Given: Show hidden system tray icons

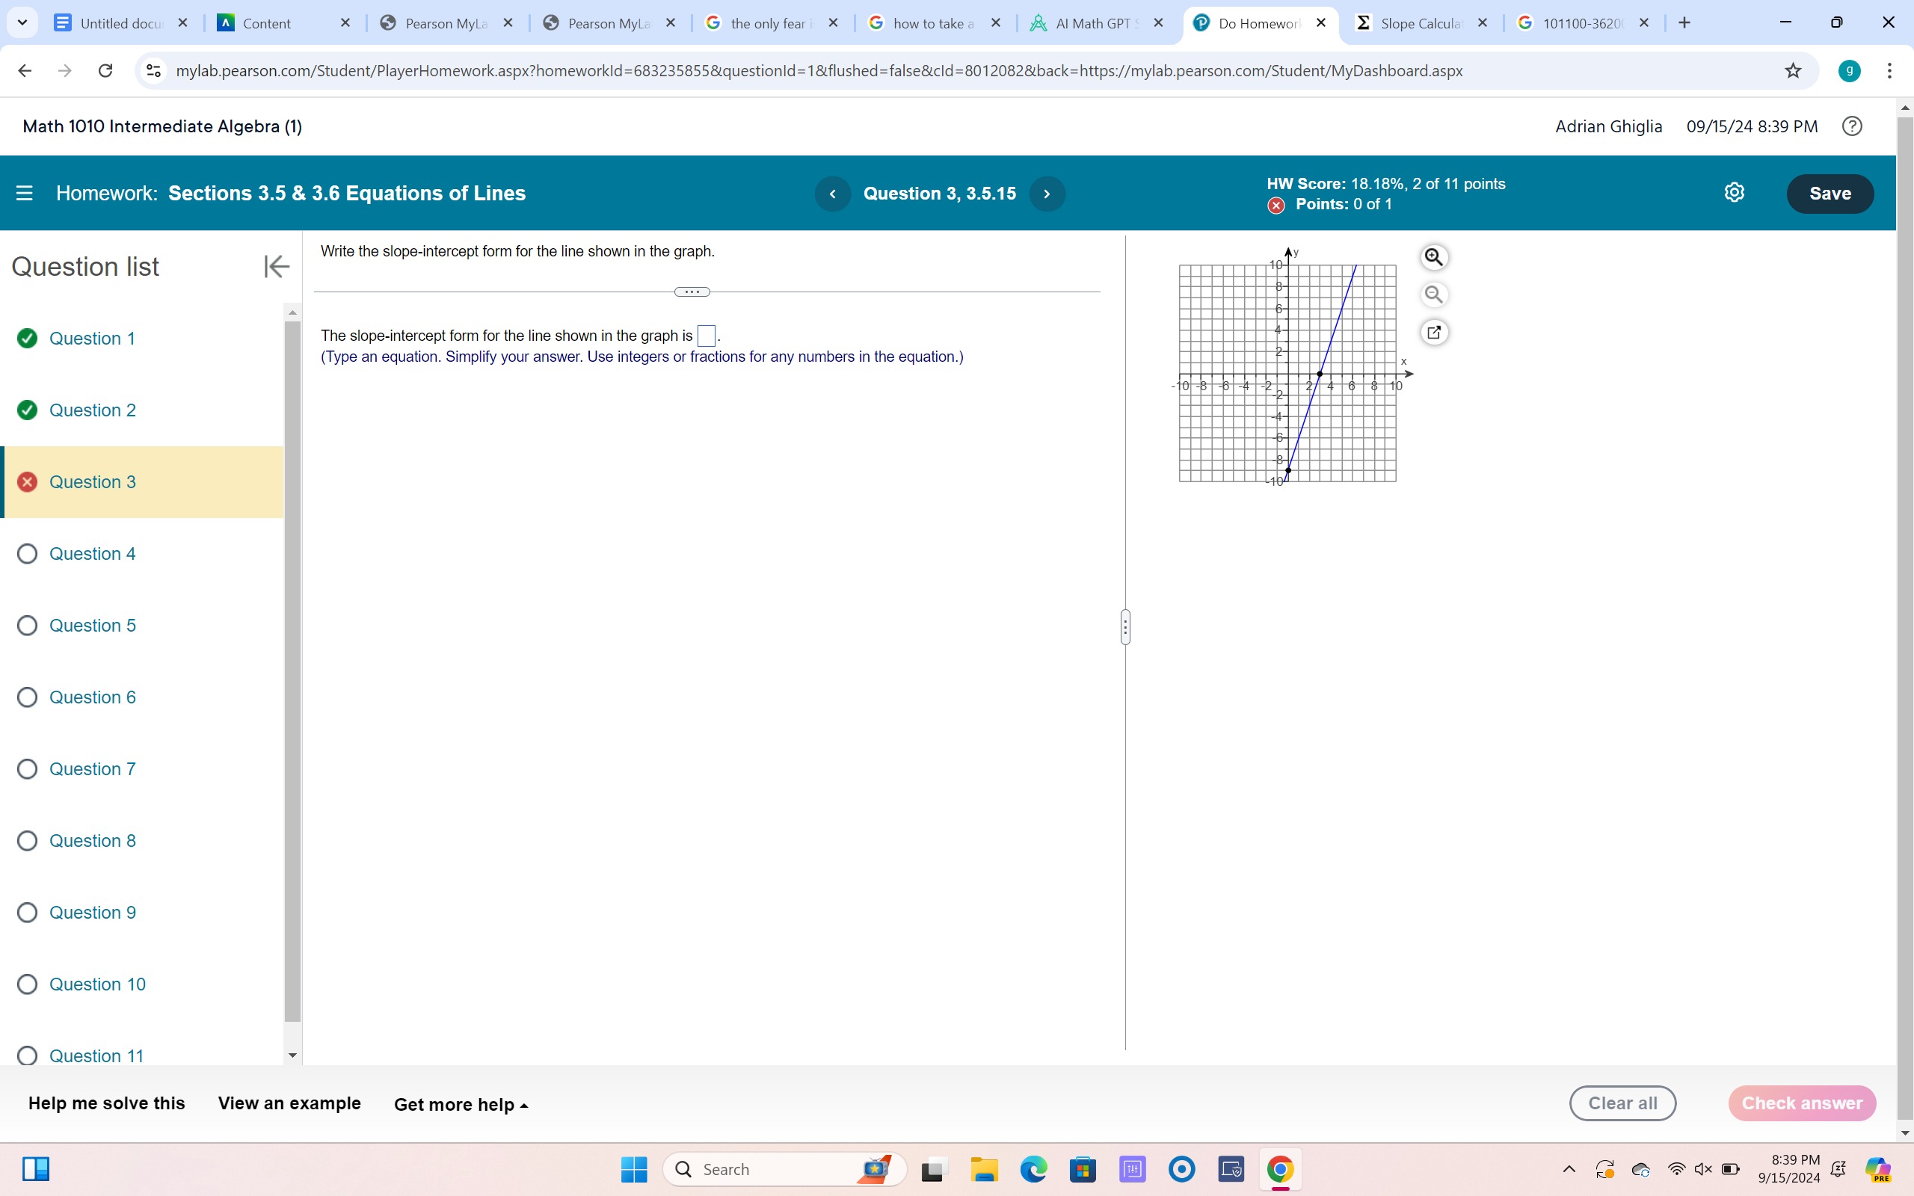Looking at the screenshot, I should 1569,1169.
